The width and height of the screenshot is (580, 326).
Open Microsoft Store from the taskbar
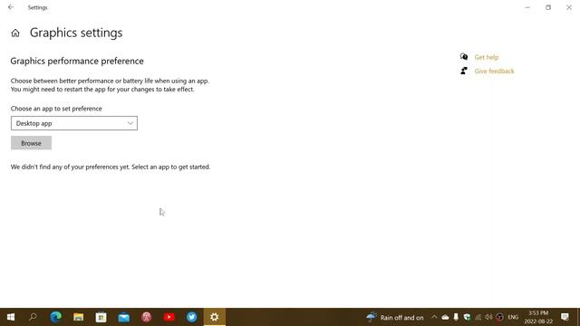click(x=101, y=317)
